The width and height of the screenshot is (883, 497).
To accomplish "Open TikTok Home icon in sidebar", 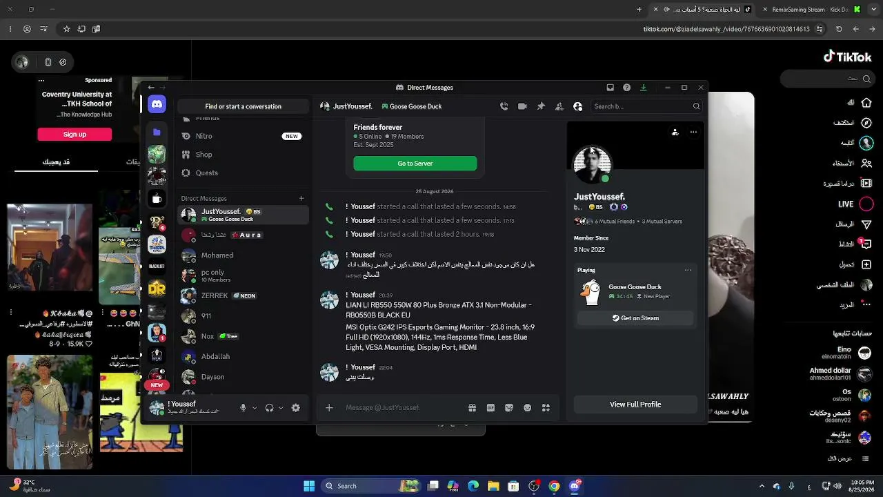I will click(x=866, y=103).
